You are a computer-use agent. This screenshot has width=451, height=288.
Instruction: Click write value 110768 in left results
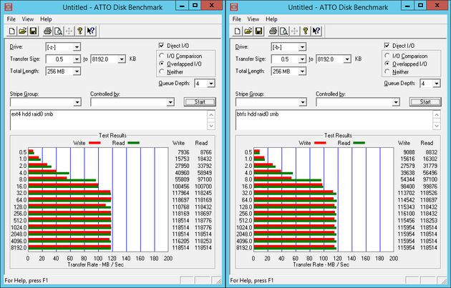coord(180,207)
